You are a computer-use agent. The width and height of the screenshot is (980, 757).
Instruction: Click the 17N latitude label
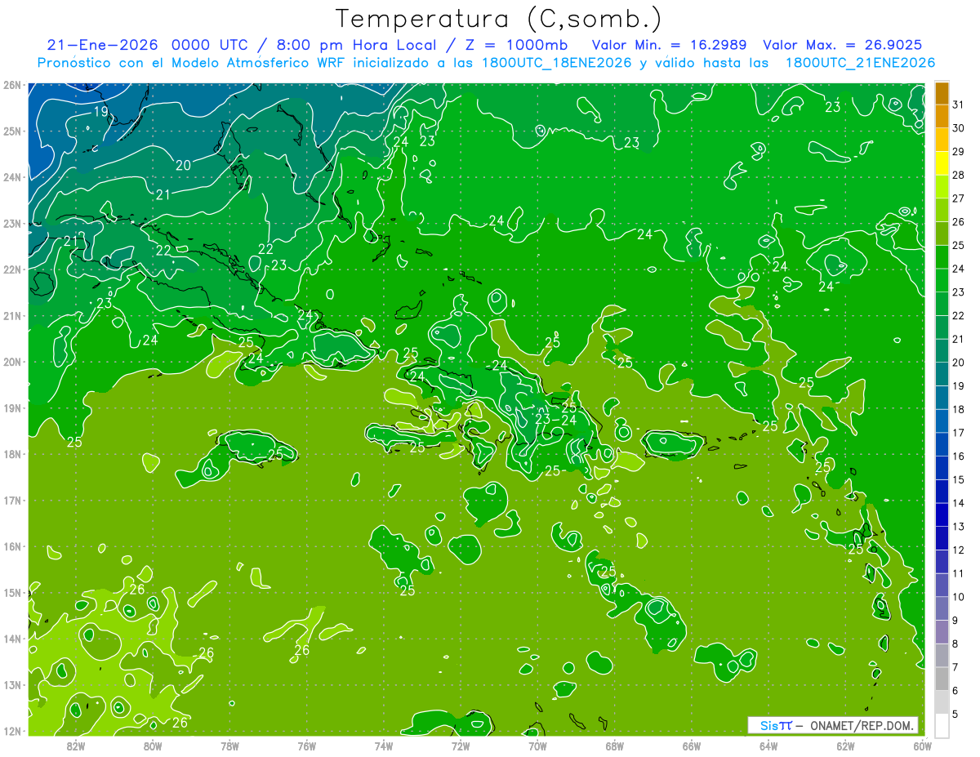[12, 500]
